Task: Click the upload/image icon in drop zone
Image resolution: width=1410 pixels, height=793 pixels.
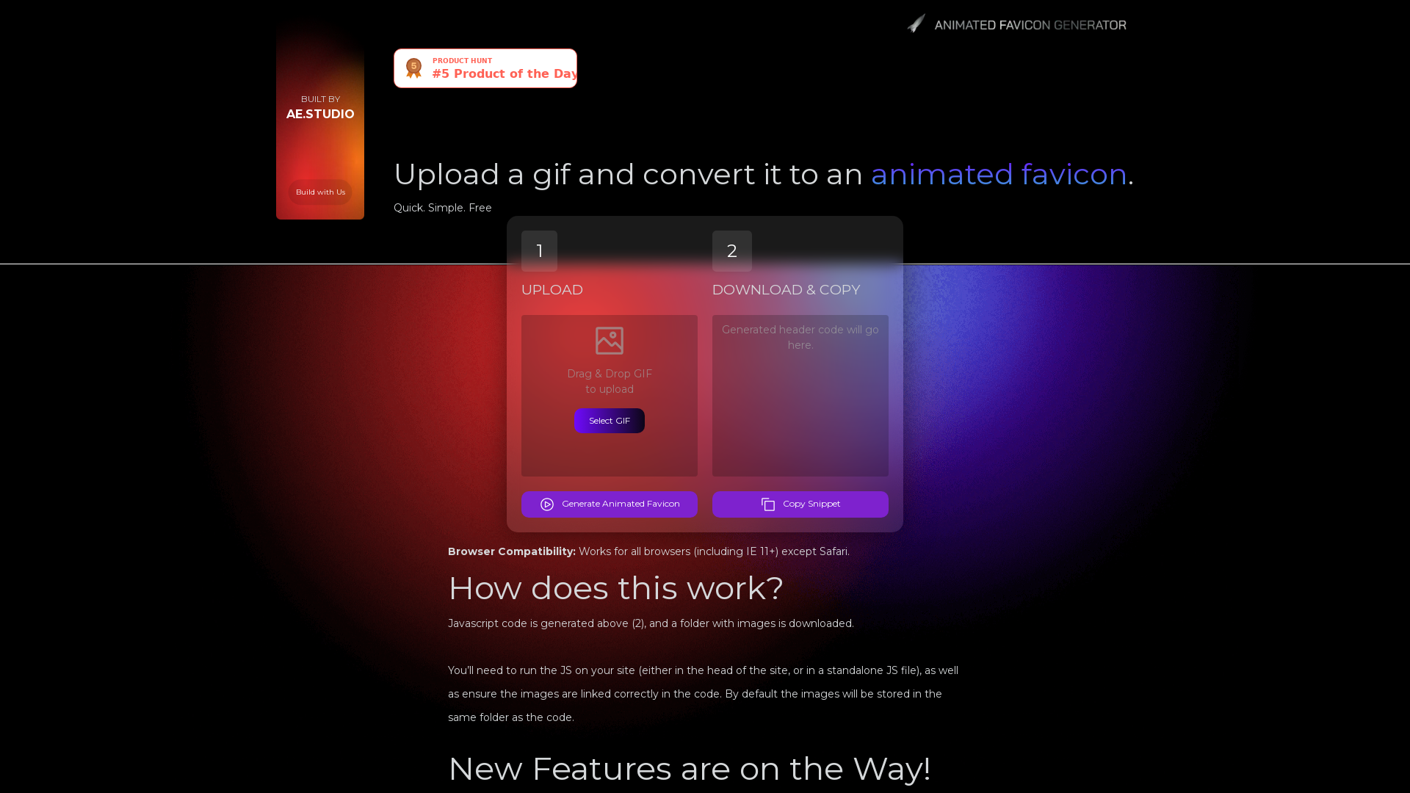Action: point(609,340)
